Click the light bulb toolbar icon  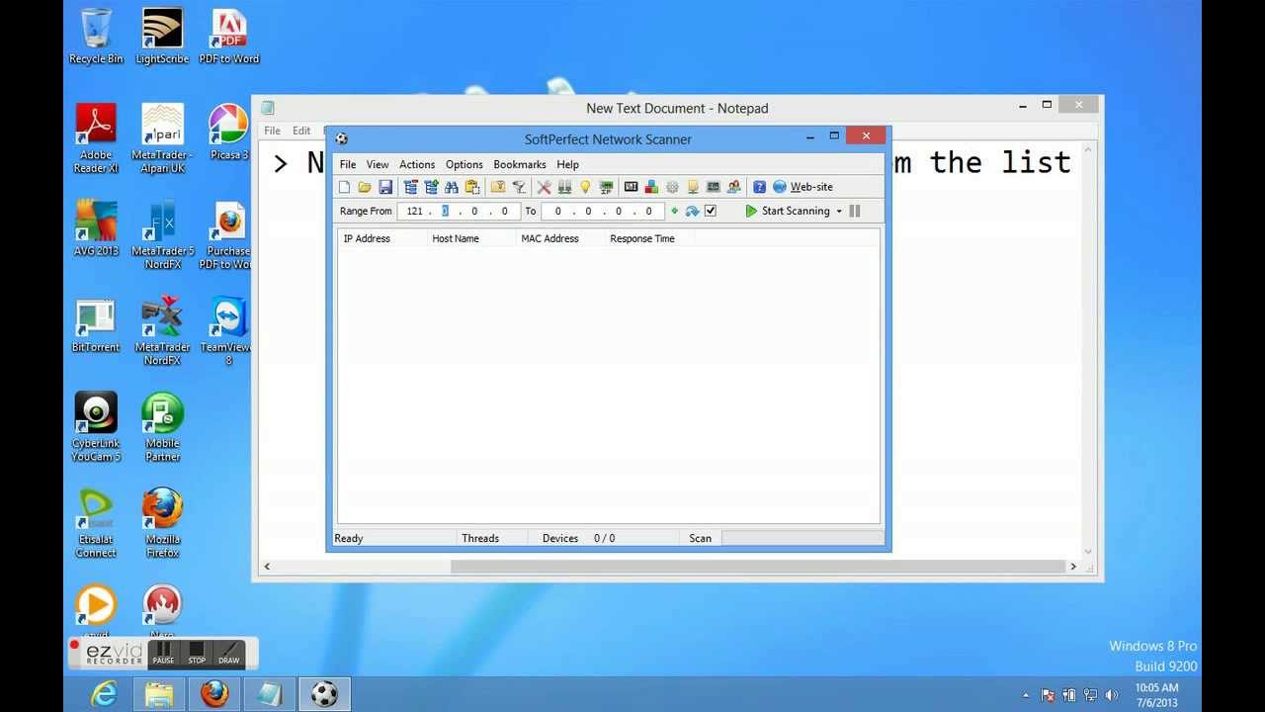coord(585,187)
